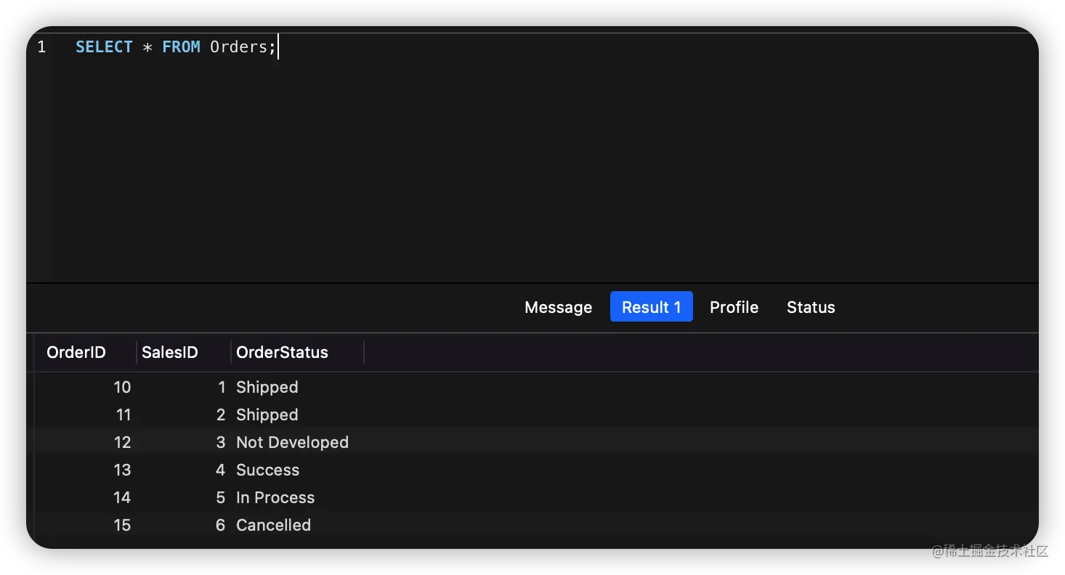
Task: Select the OrderID cell with value 14
Action: tap(86, 497)
